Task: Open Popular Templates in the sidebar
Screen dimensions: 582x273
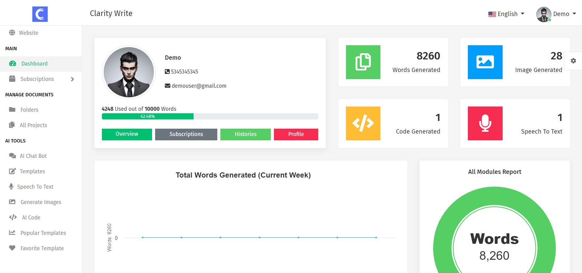Action: (x=41, y=233)
